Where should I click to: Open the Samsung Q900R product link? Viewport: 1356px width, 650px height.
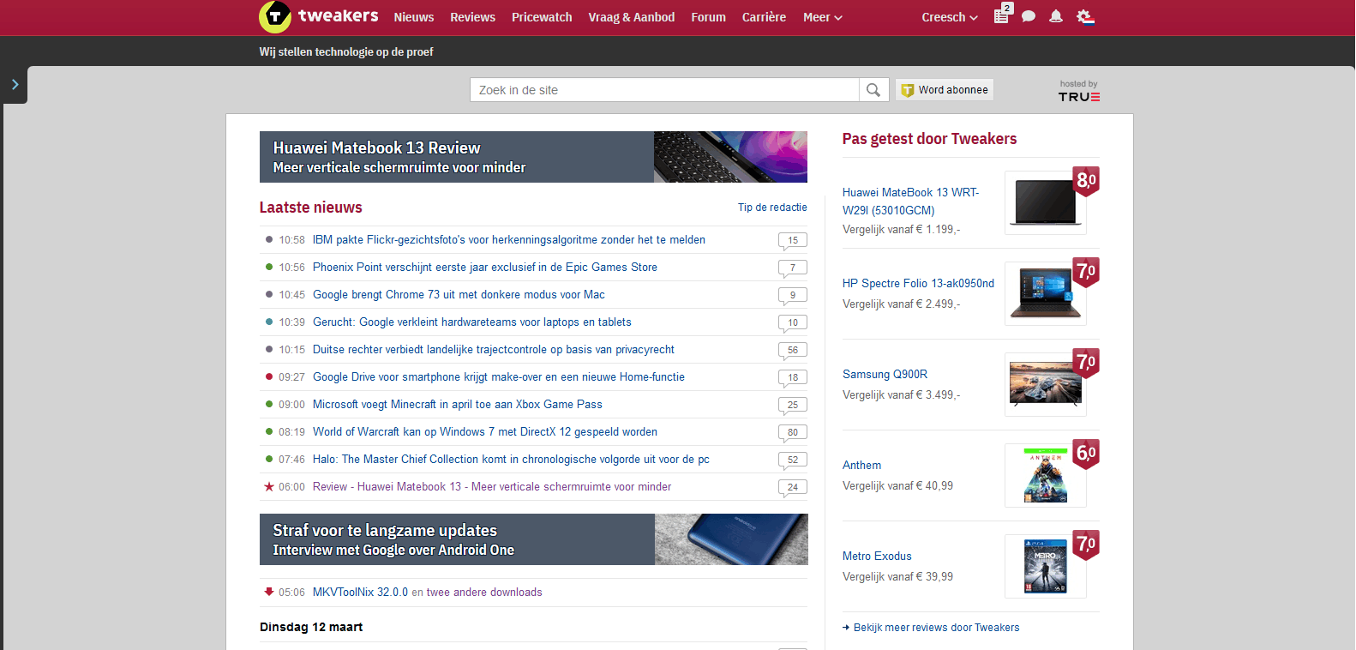(x=885, y=374)
